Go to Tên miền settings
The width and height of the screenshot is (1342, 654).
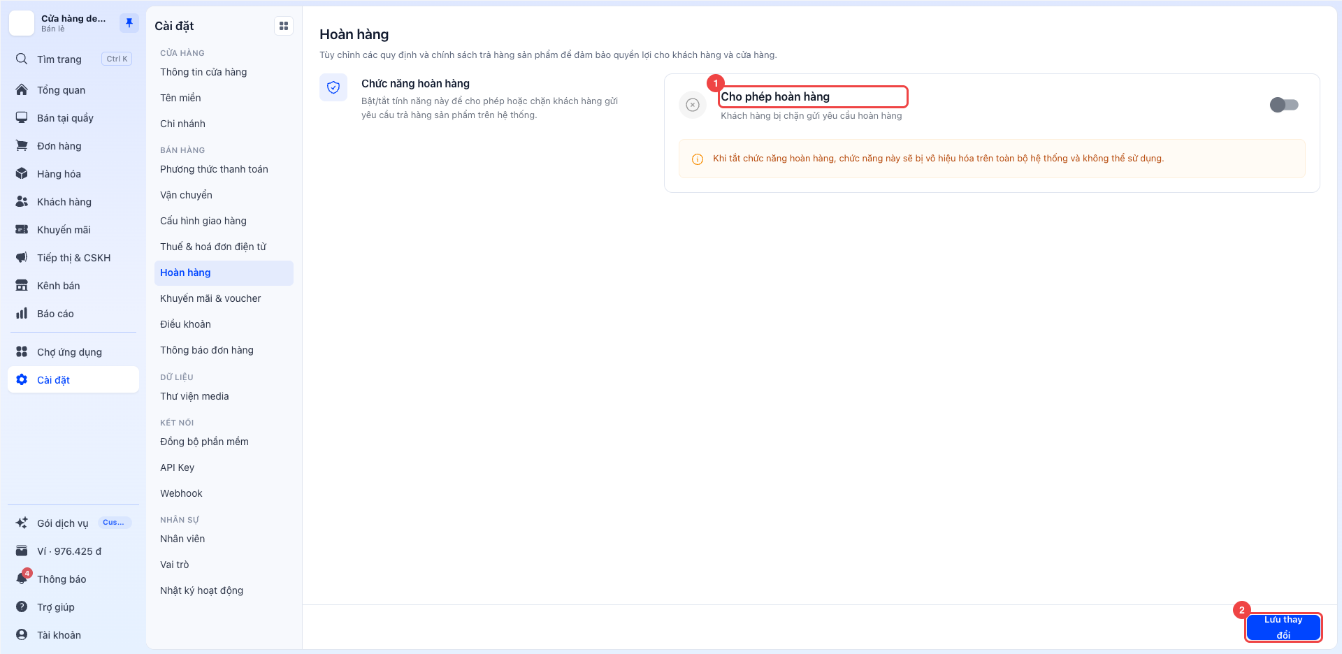[x=224, y=98]
